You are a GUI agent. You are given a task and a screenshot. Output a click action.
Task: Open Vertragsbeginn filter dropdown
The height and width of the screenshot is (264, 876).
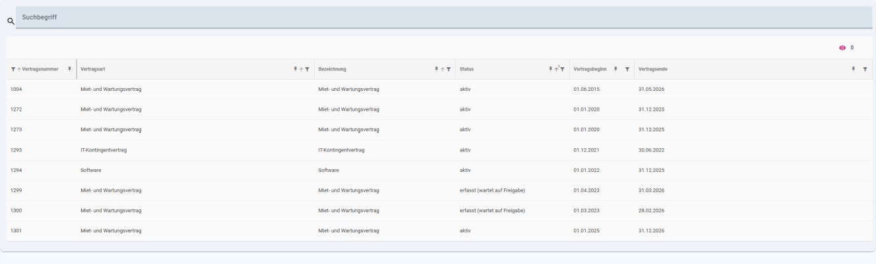(627, 69)
